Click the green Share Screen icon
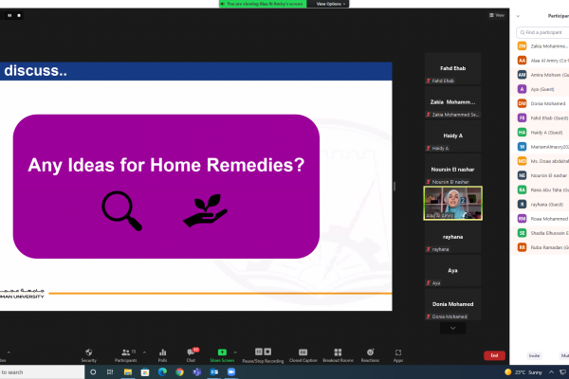Viewport: 569px width, 379px height. [222, 352]
